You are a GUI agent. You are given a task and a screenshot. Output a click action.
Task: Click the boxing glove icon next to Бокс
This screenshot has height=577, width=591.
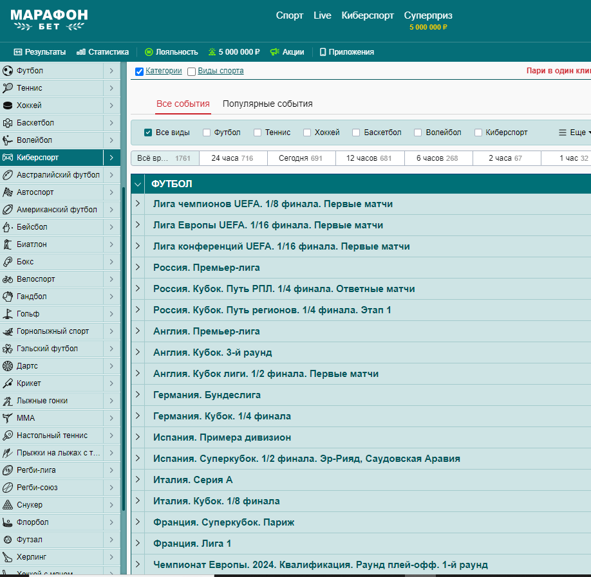(8, 262)
